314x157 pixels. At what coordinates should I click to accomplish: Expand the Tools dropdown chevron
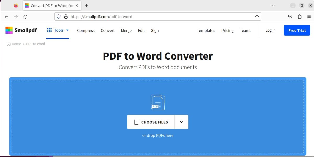67,30
